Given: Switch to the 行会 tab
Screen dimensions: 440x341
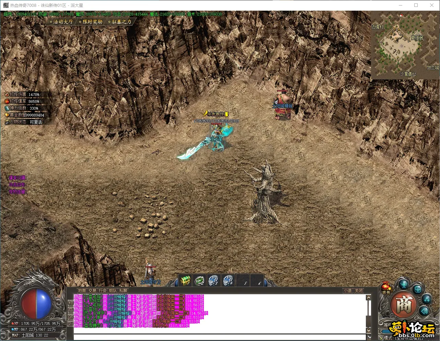Looking at the screenshot, I should [103, 290].
